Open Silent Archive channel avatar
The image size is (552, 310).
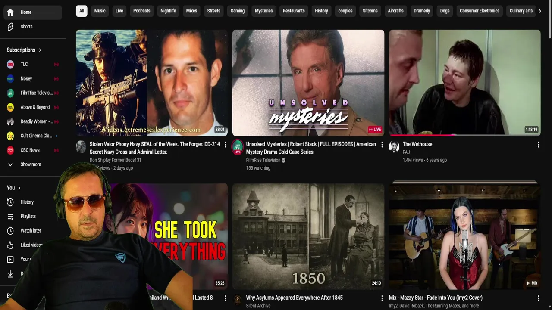click(237, 300)
